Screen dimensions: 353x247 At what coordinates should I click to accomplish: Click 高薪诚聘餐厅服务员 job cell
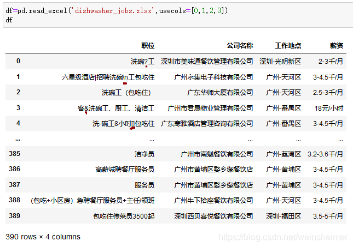pos(125,170)
